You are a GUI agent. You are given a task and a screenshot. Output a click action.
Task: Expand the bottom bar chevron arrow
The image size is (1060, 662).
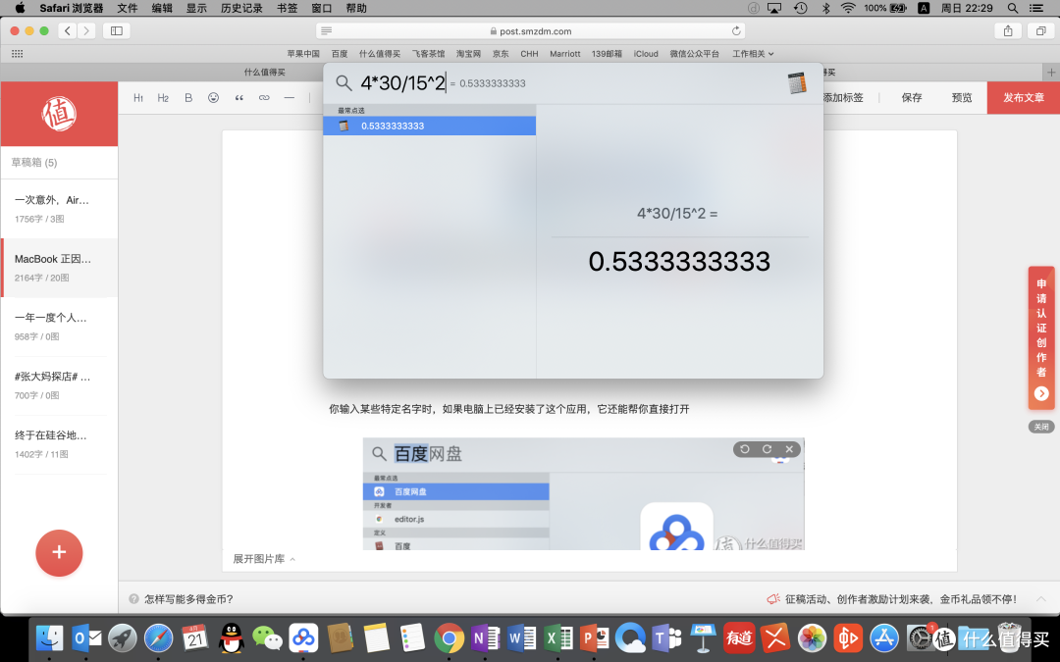tap(1041, 599)
